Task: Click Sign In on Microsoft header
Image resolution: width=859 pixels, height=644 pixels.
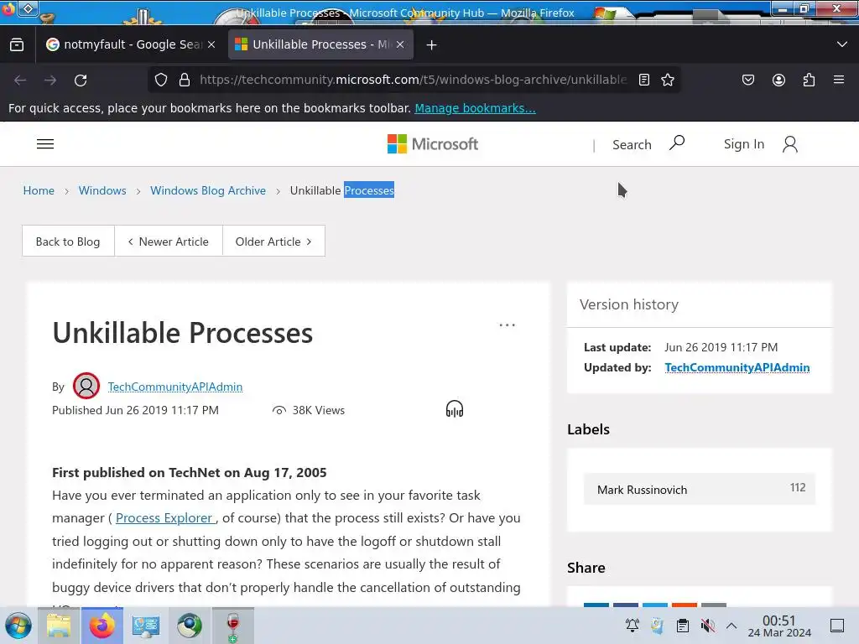Action: [x=744, y=144]
